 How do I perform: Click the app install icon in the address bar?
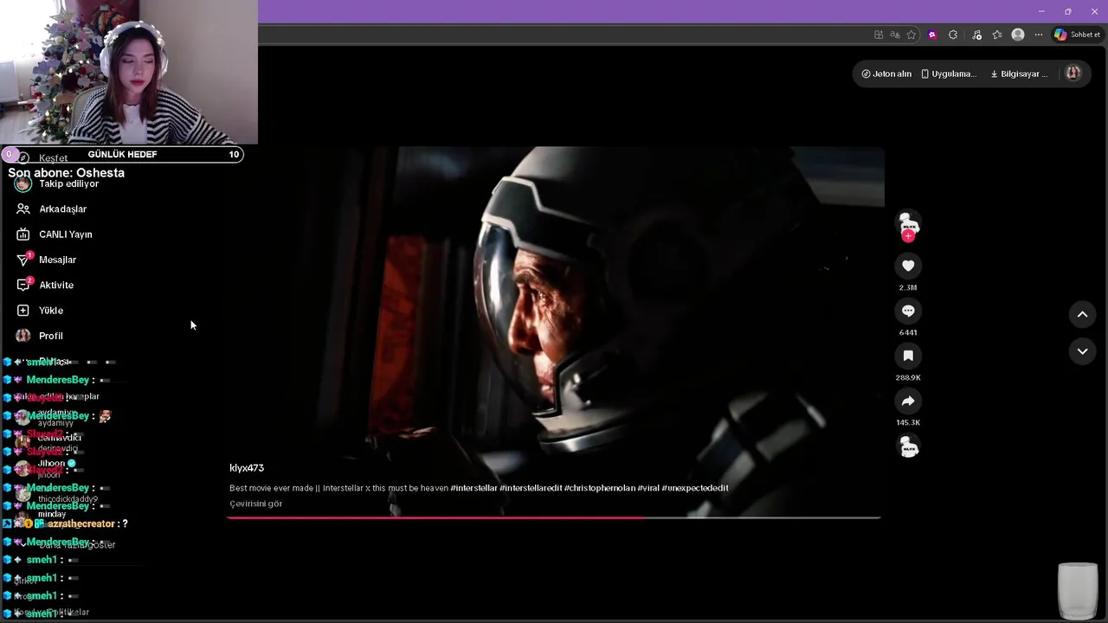point(879,35)
